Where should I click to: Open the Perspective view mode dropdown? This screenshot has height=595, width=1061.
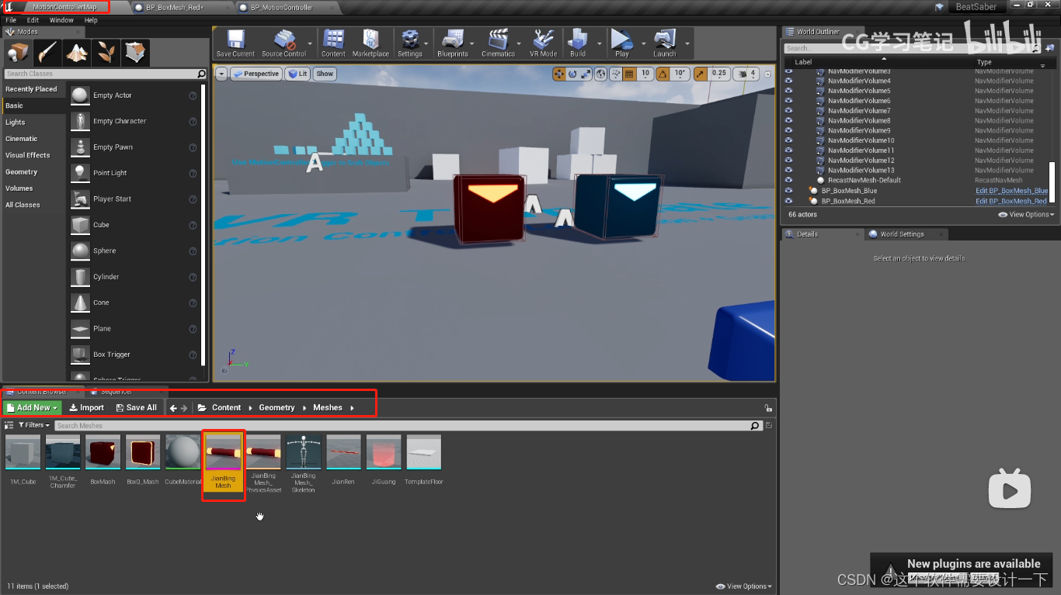(256, 74)
